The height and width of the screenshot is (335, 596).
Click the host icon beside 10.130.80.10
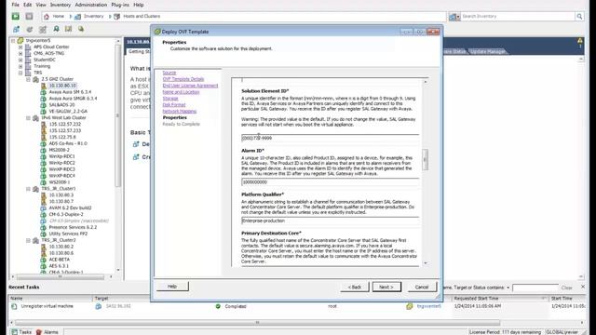pyautogui.click(x=44, y=86)
